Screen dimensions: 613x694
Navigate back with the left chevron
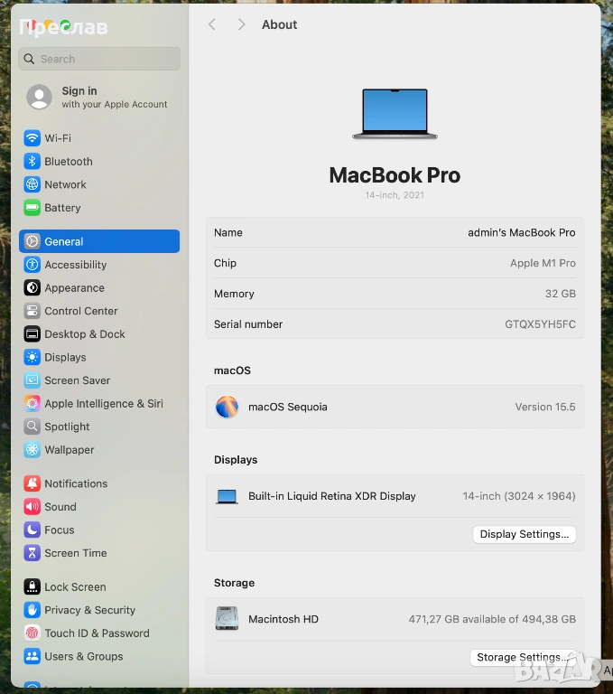point(212,24)
